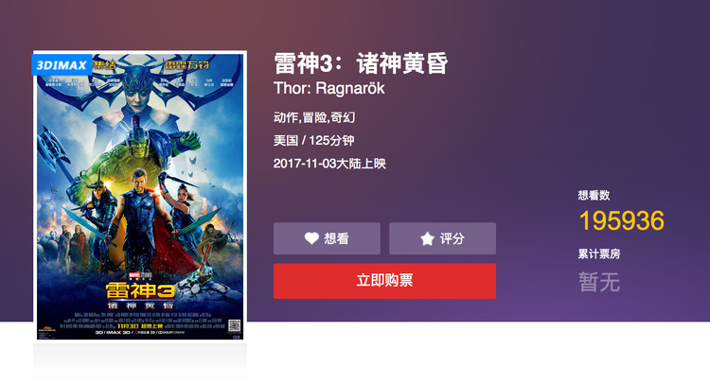Viewport: 710px width, 384px height.
Task: Click the English title Thor: Ragnarök
Action: 328,88
